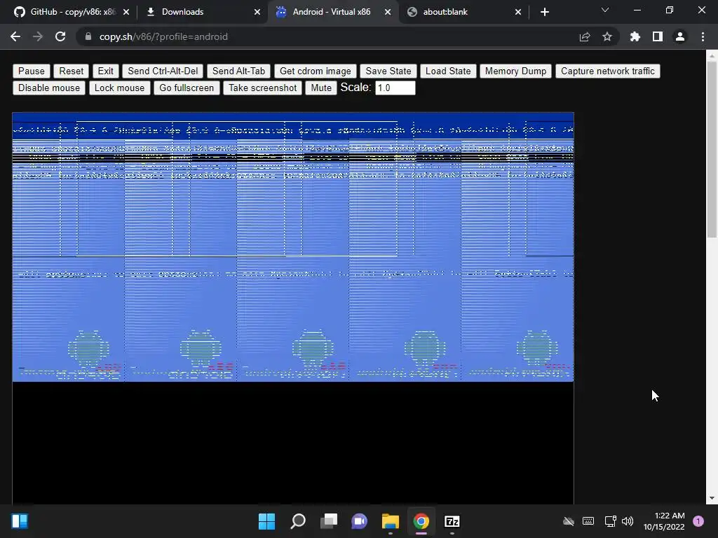This screenshot has width=718, height=538.
Task: Click the volume speaker tray icon
Action: tap(628, 521)
